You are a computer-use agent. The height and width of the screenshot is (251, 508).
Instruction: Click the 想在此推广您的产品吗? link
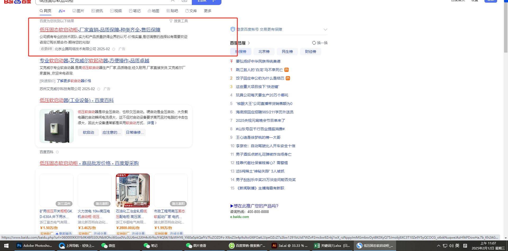point(254,206)
